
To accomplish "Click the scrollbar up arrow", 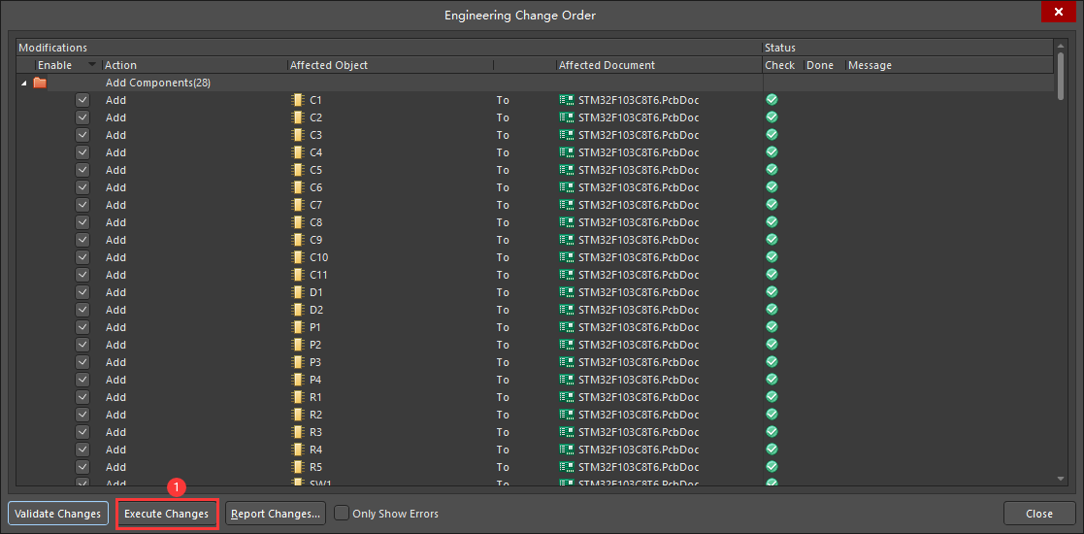I will tap(1061, 46).
